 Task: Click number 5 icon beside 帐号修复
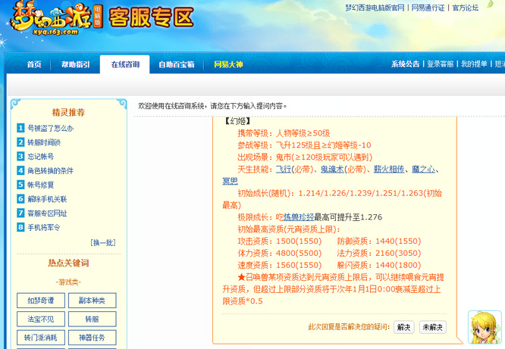(x=20, y=185)
